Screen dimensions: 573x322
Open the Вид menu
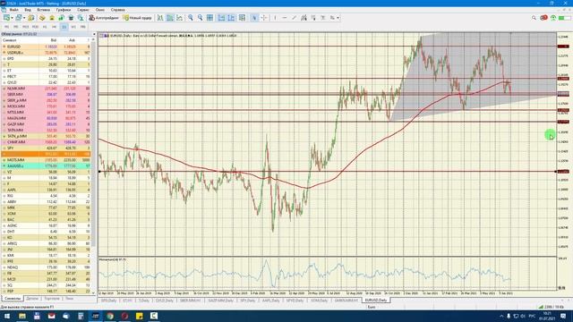28,10
